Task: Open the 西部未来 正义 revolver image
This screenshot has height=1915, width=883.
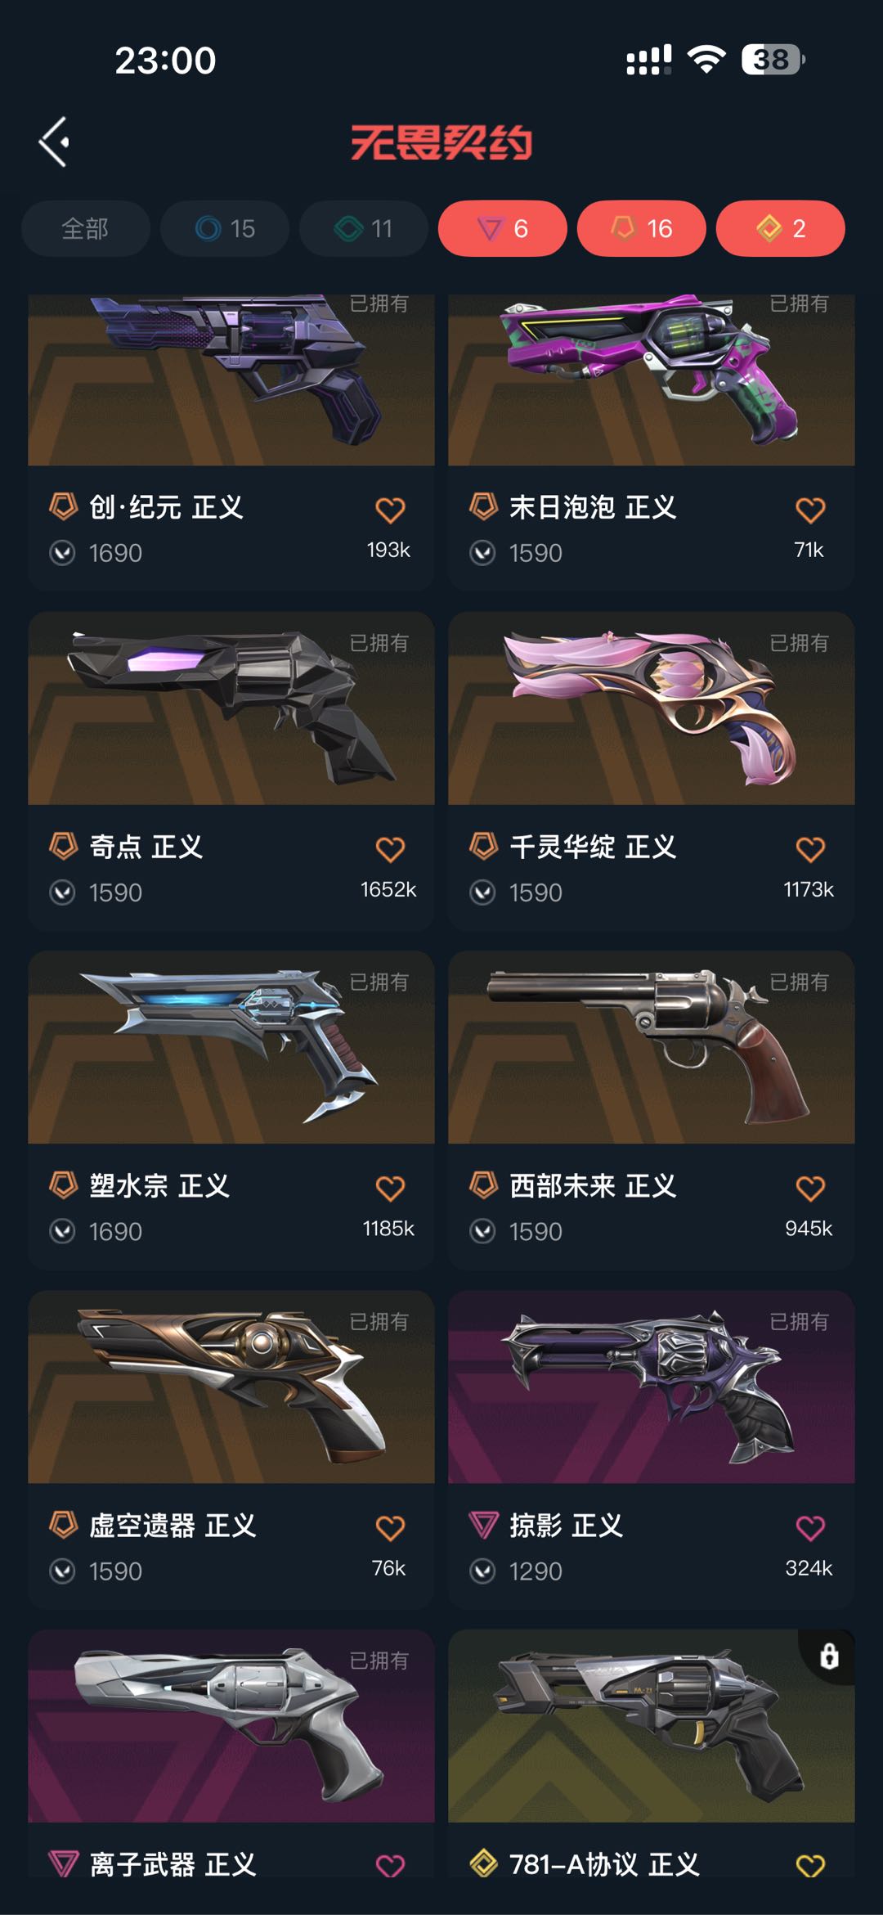Action: tap(652, 1047)
